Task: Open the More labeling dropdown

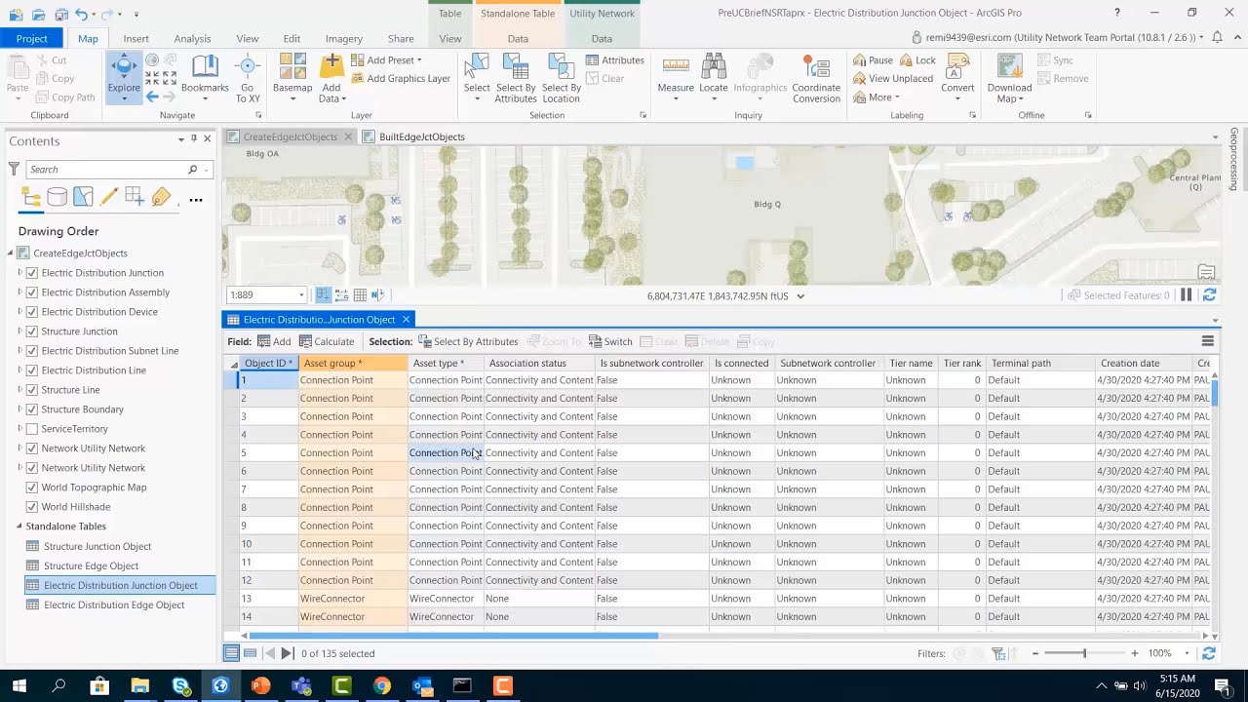Action: [876, 97]
